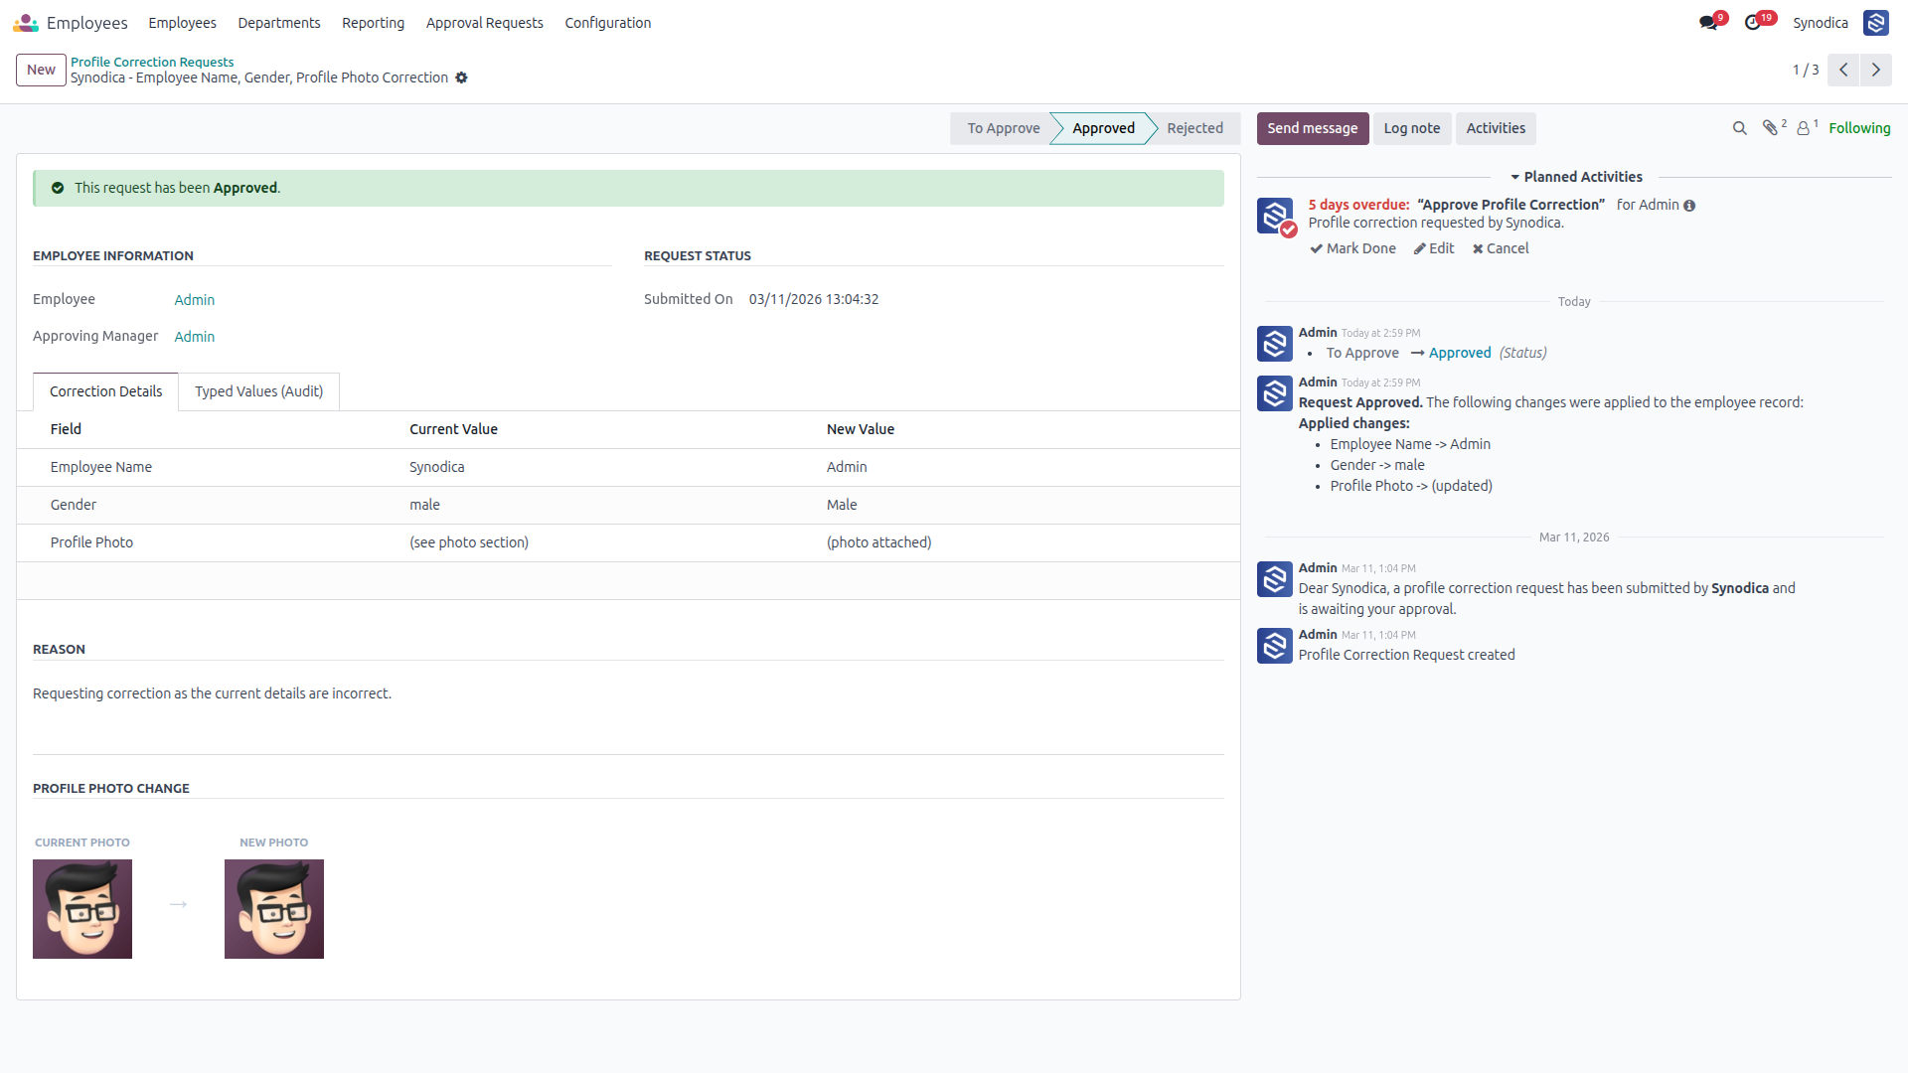Collapse the Planned Activities section
Screen dimensions: 1908x1073
point(1576,177)
